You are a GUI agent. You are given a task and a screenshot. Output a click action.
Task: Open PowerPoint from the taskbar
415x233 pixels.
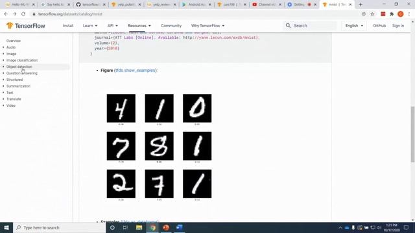166,227
